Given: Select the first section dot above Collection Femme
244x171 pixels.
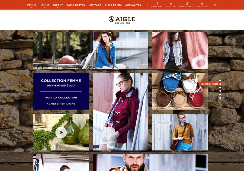Looking at the screenshot, I should [x=220, y=81].
